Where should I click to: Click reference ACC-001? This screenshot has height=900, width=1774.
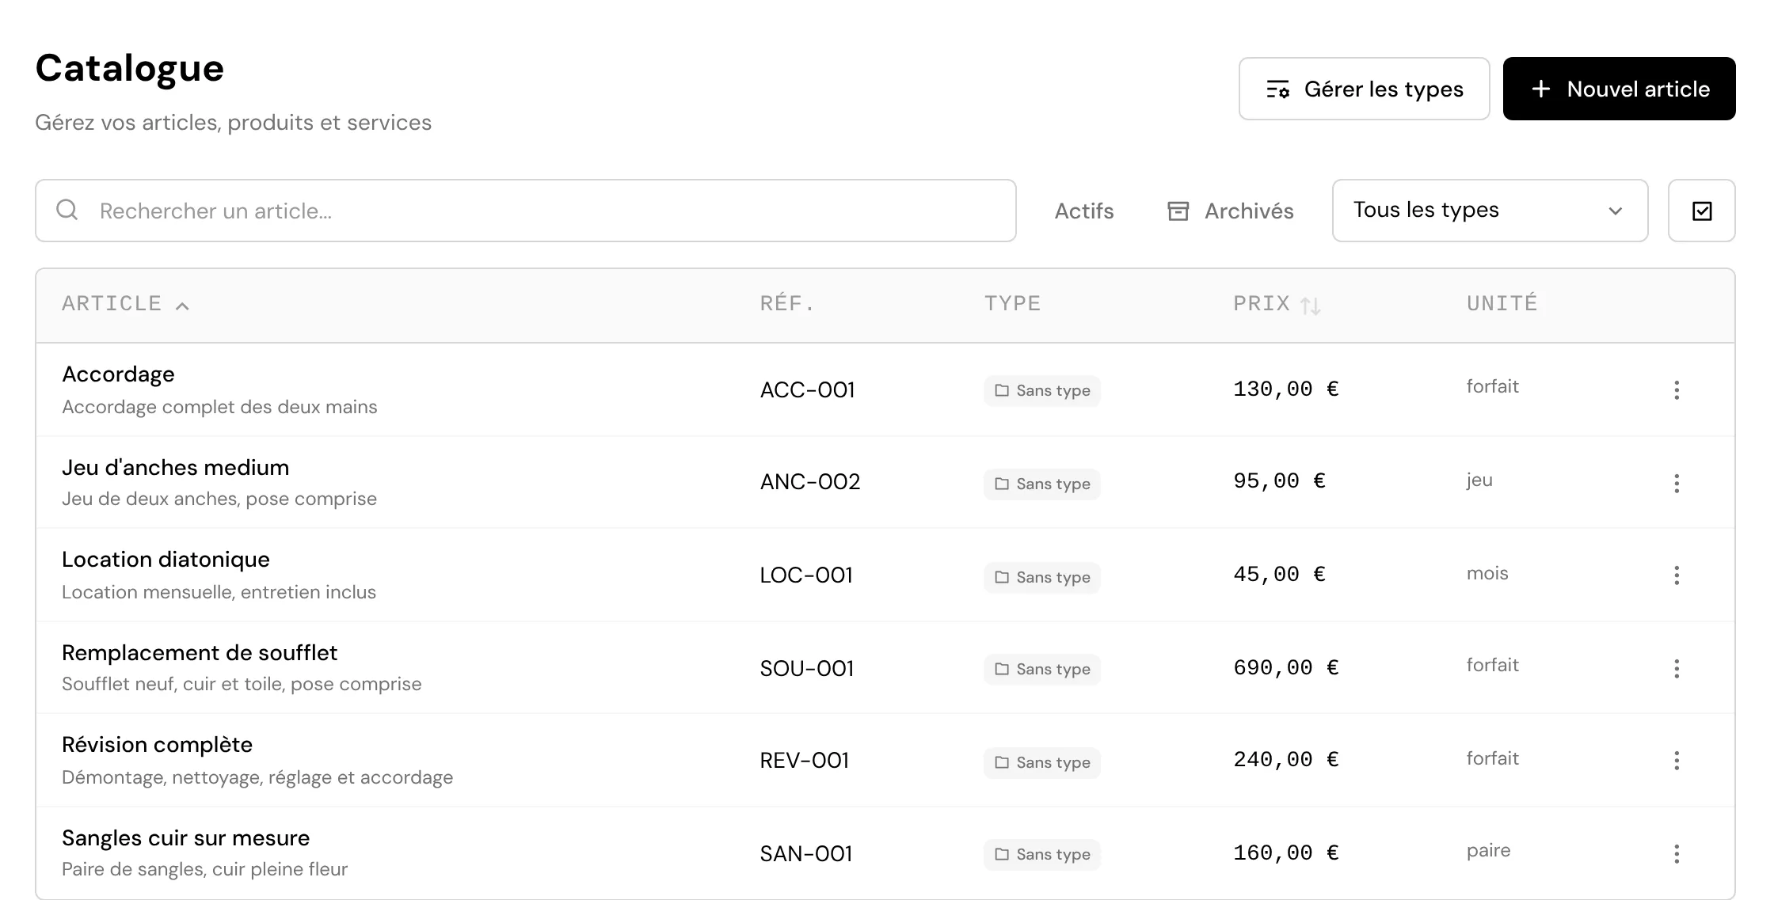[807, 389]
